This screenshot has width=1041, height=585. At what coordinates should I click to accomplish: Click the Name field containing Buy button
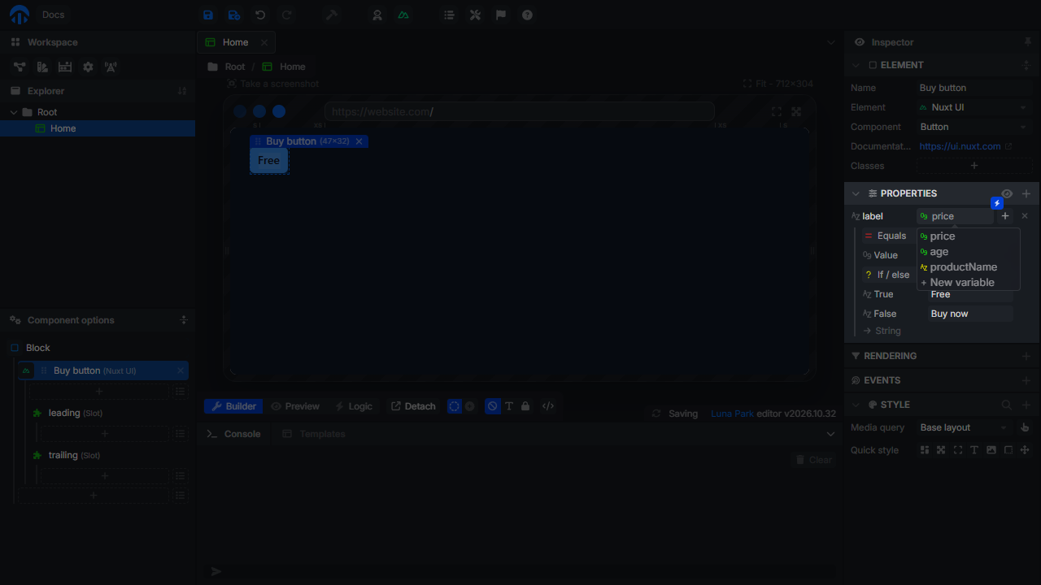[x=974, y=88]
